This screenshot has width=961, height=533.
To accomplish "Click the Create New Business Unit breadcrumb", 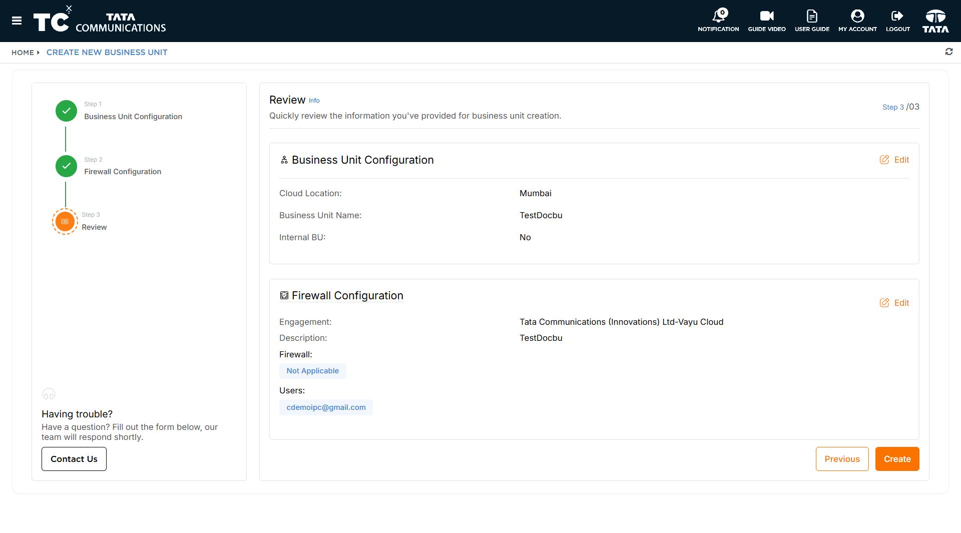I will coord(107,52).
